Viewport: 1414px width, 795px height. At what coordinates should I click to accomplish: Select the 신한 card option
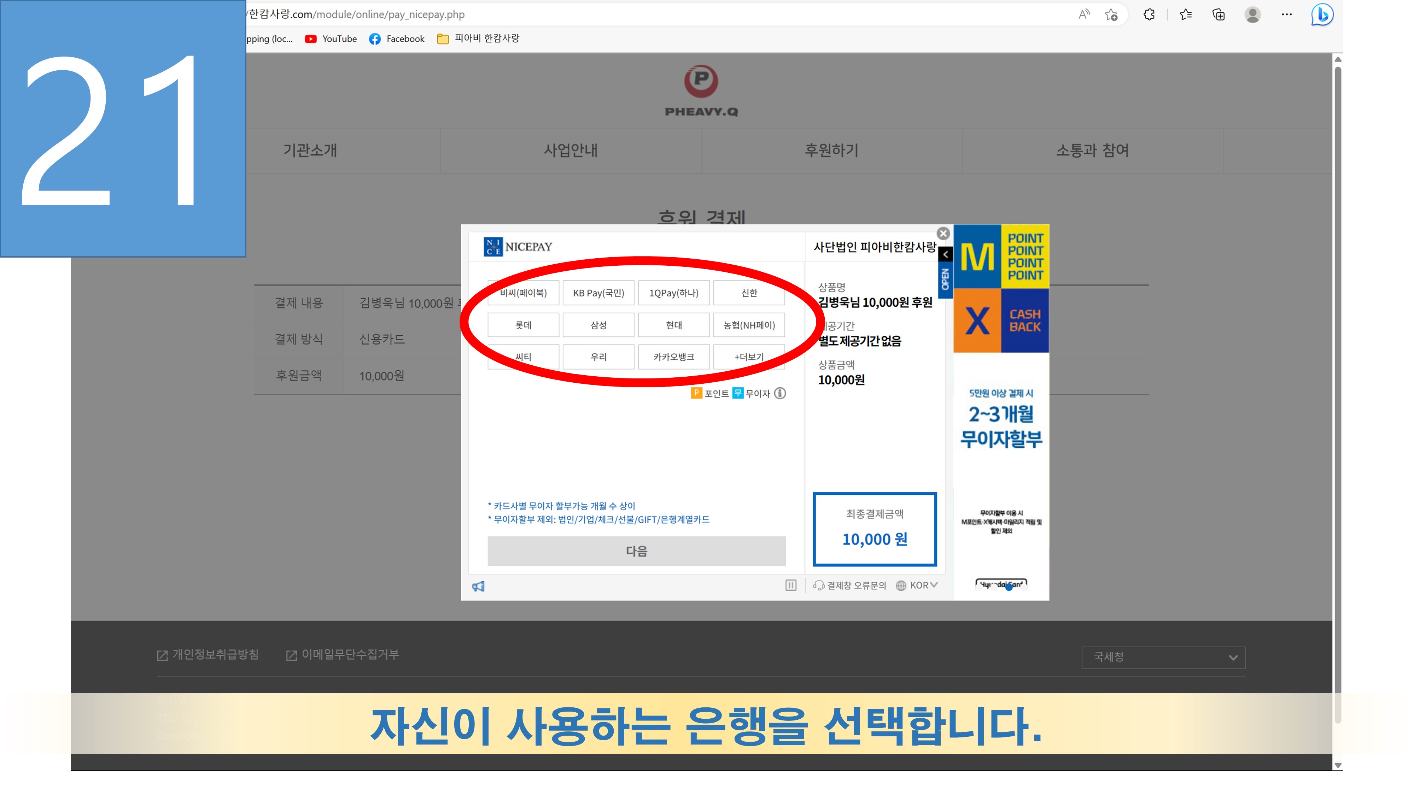coord(749,293)
